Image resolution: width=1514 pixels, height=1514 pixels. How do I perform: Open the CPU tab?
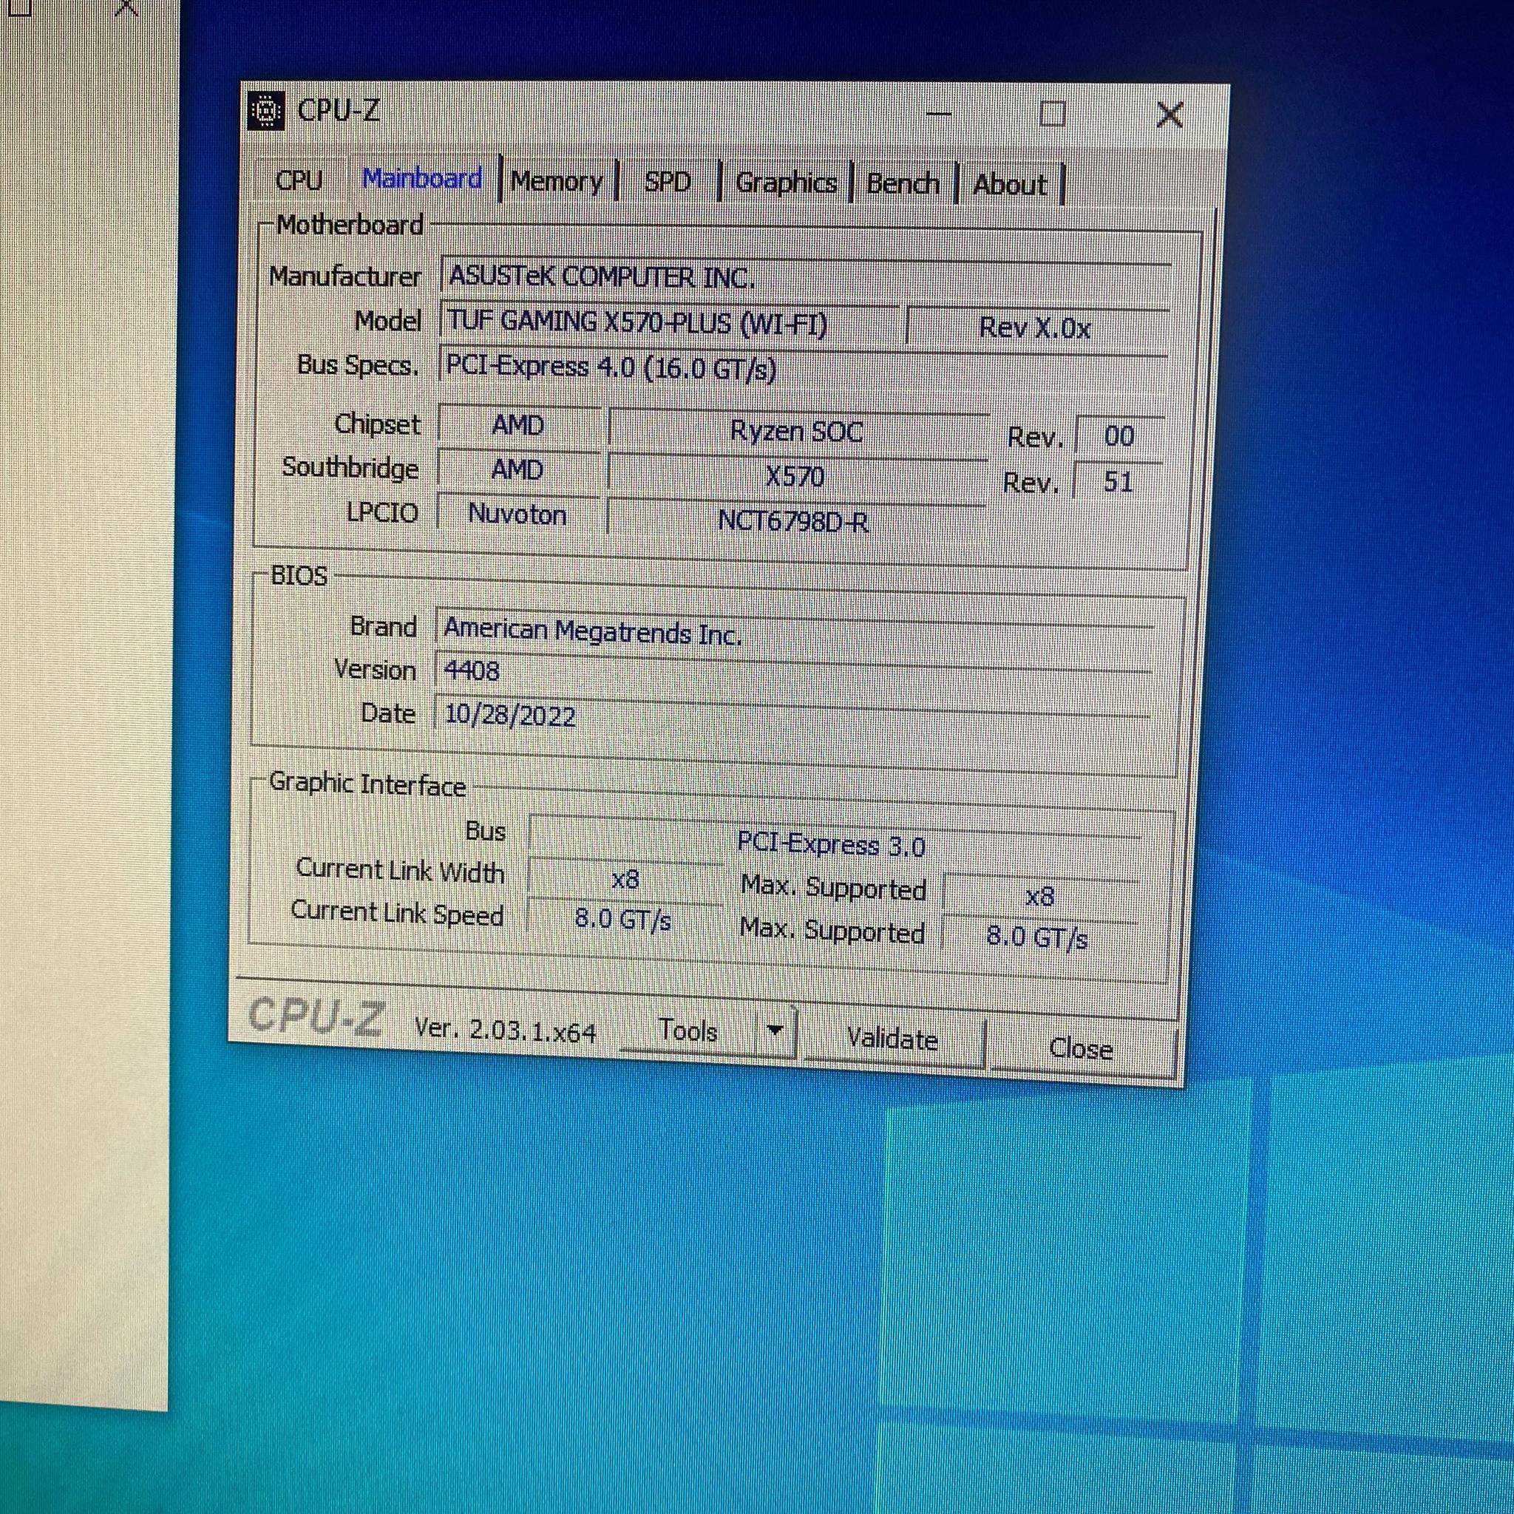(x=299, y=180)
